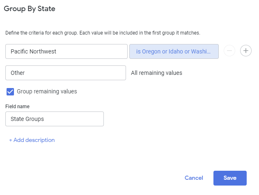
Task: Cancel the Group By State dialog
Action: coord(194,178)
